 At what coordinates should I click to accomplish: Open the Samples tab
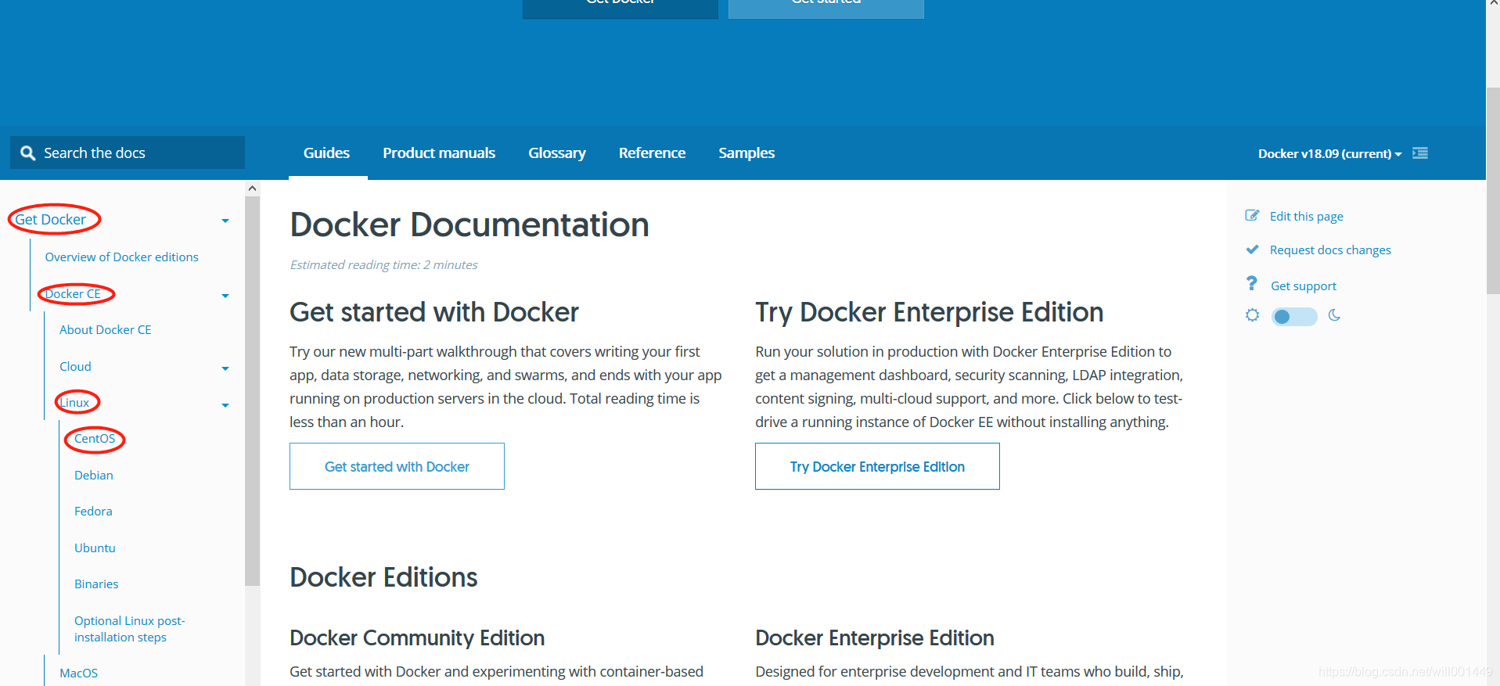pos(746,153)
